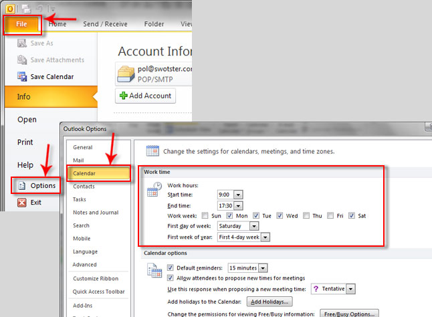Click the Free/Busy Options button
Viewport: 432px width, 317px height.
coord(349,314)
